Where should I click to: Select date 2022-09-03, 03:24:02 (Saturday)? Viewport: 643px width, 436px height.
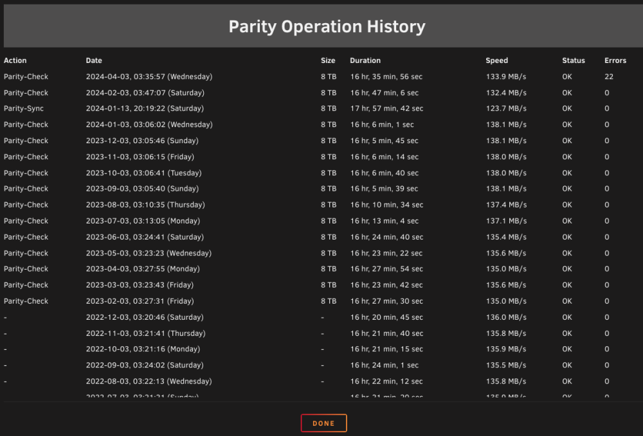(x=145, y=365)
